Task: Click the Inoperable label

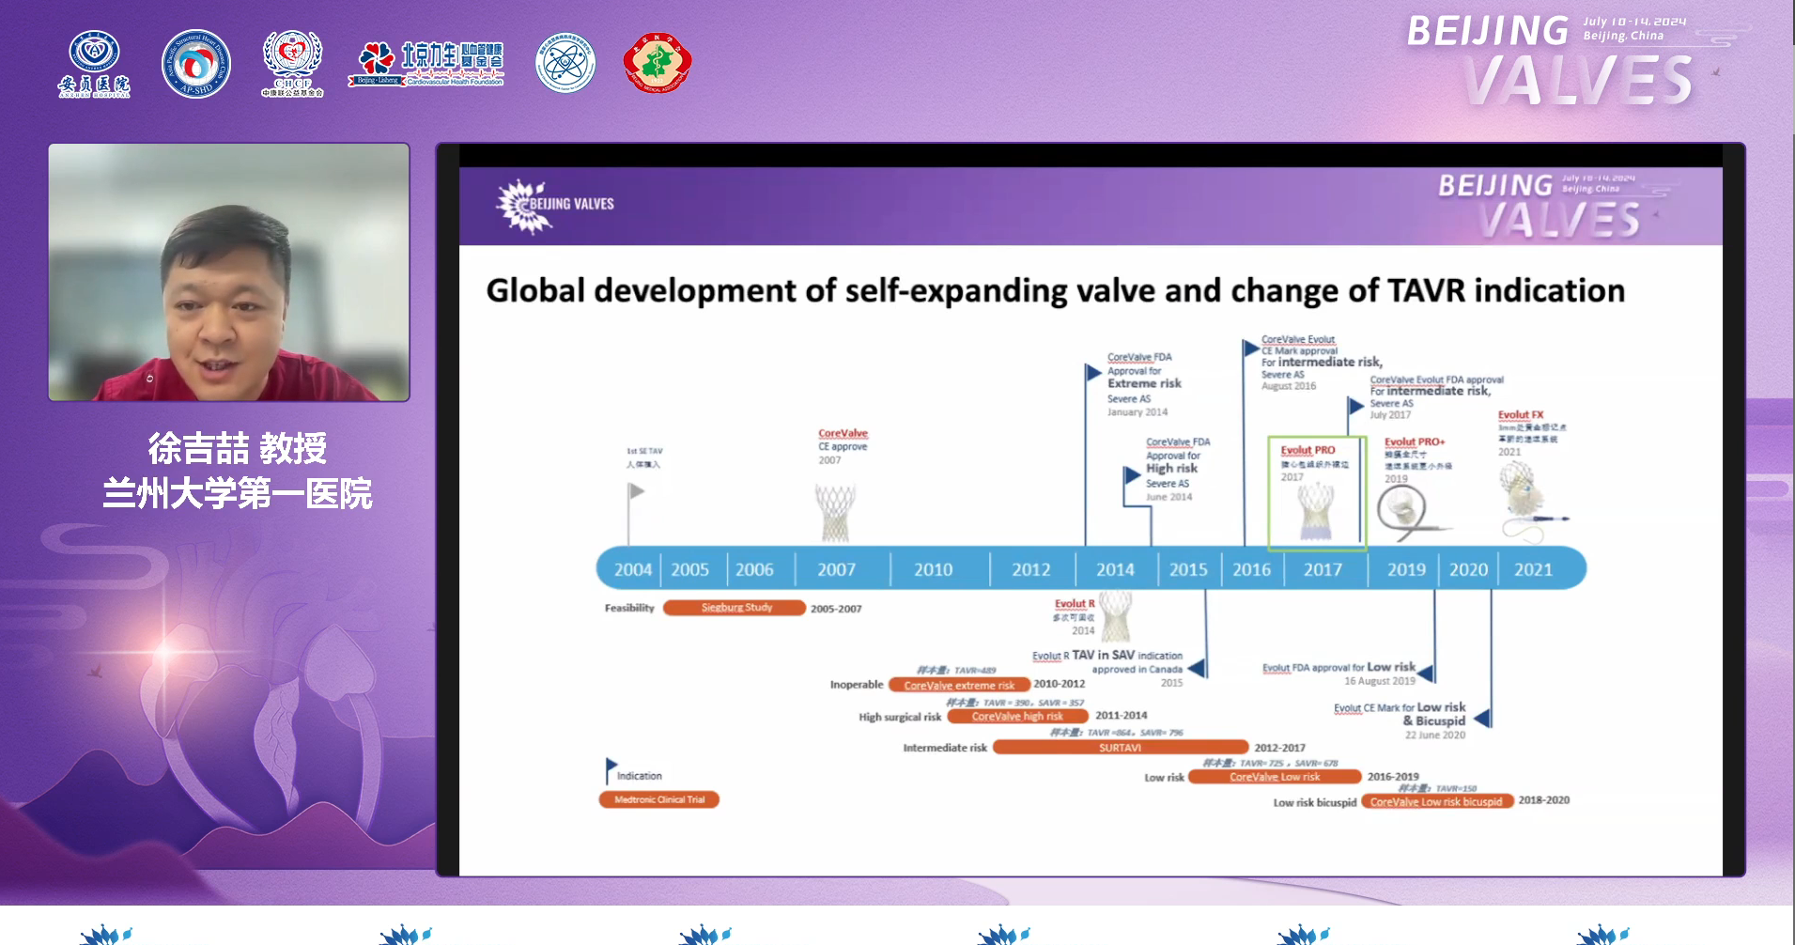Action: pos(857,685)
